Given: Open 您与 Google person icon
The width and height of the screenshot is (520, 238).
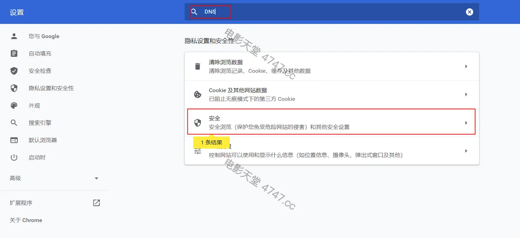Looking at the screenshot, I should (x=14, y=36).
